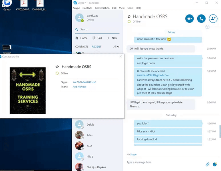
Task: Open the View menu
Action: [122, 8]
